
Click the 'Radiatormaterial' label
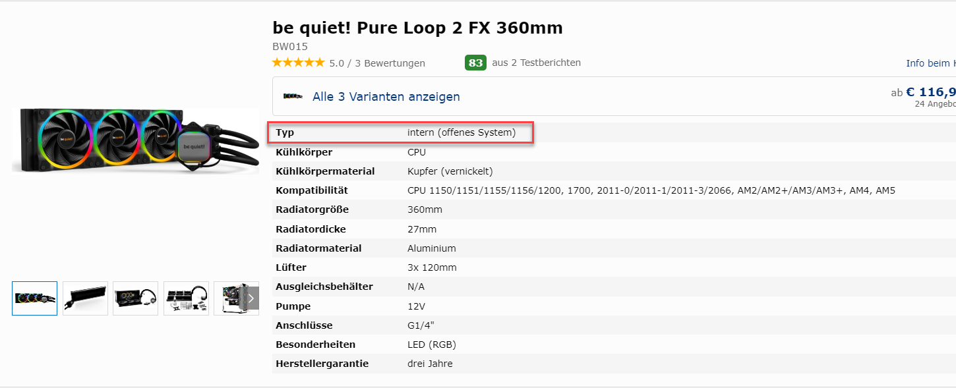point(318,248)
